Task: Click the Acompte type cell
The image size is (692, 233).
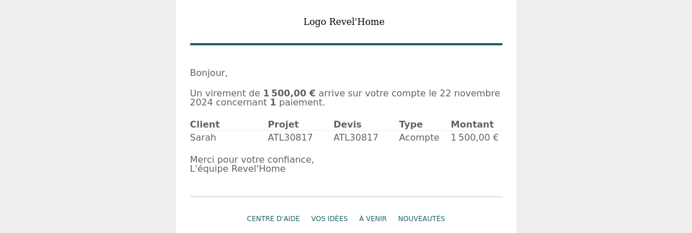Action: tap(419, 138)
